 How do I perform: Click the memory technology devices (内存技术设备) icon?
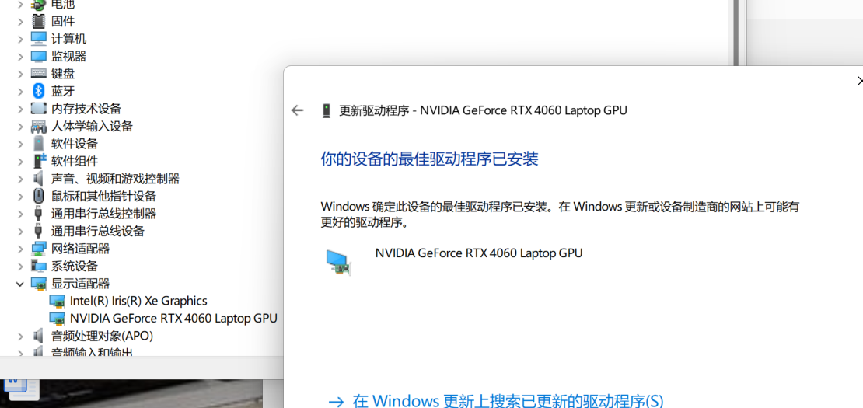point(39,108)
